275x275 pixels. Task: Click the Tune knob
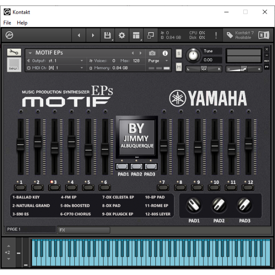tap(193, 55)
